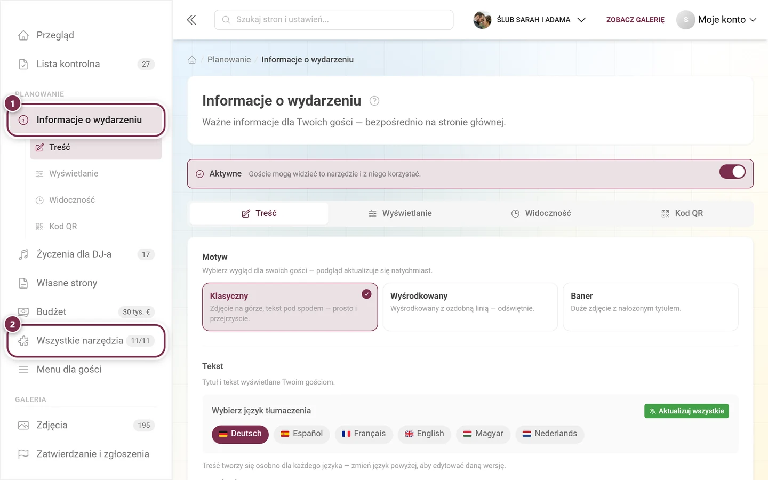Click the Zatwierdzanie i zgłoszenia flag icon
Screen dimensions: 768x480
[x=23, y=454]
